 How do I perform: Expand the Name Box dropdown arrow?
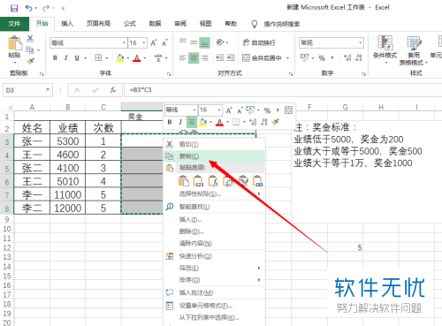pyautogui.click(x=48, y=90)
